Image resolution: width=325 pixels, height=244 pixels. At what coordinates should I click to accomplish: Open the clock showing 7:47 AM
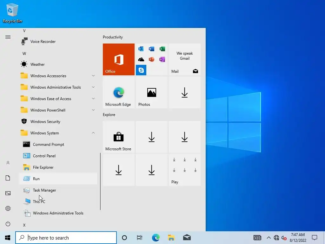298,238
